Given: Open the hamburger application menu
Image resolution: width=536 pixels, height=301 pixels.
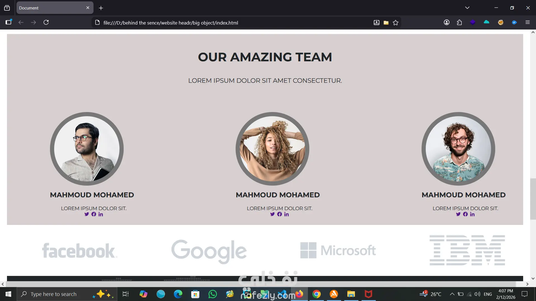Looking at the screenshot, I should [527, 22].
